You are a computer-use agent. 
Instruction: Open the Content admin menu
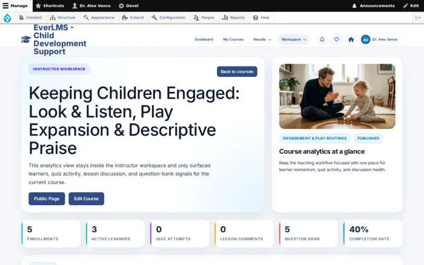[x=30, y=18]
